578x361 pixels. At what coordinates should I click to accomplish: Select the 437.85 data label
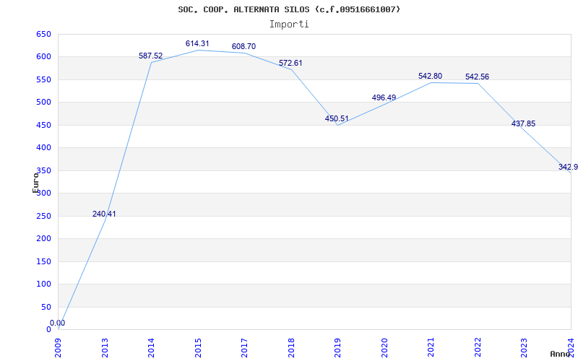pos(523,123)
